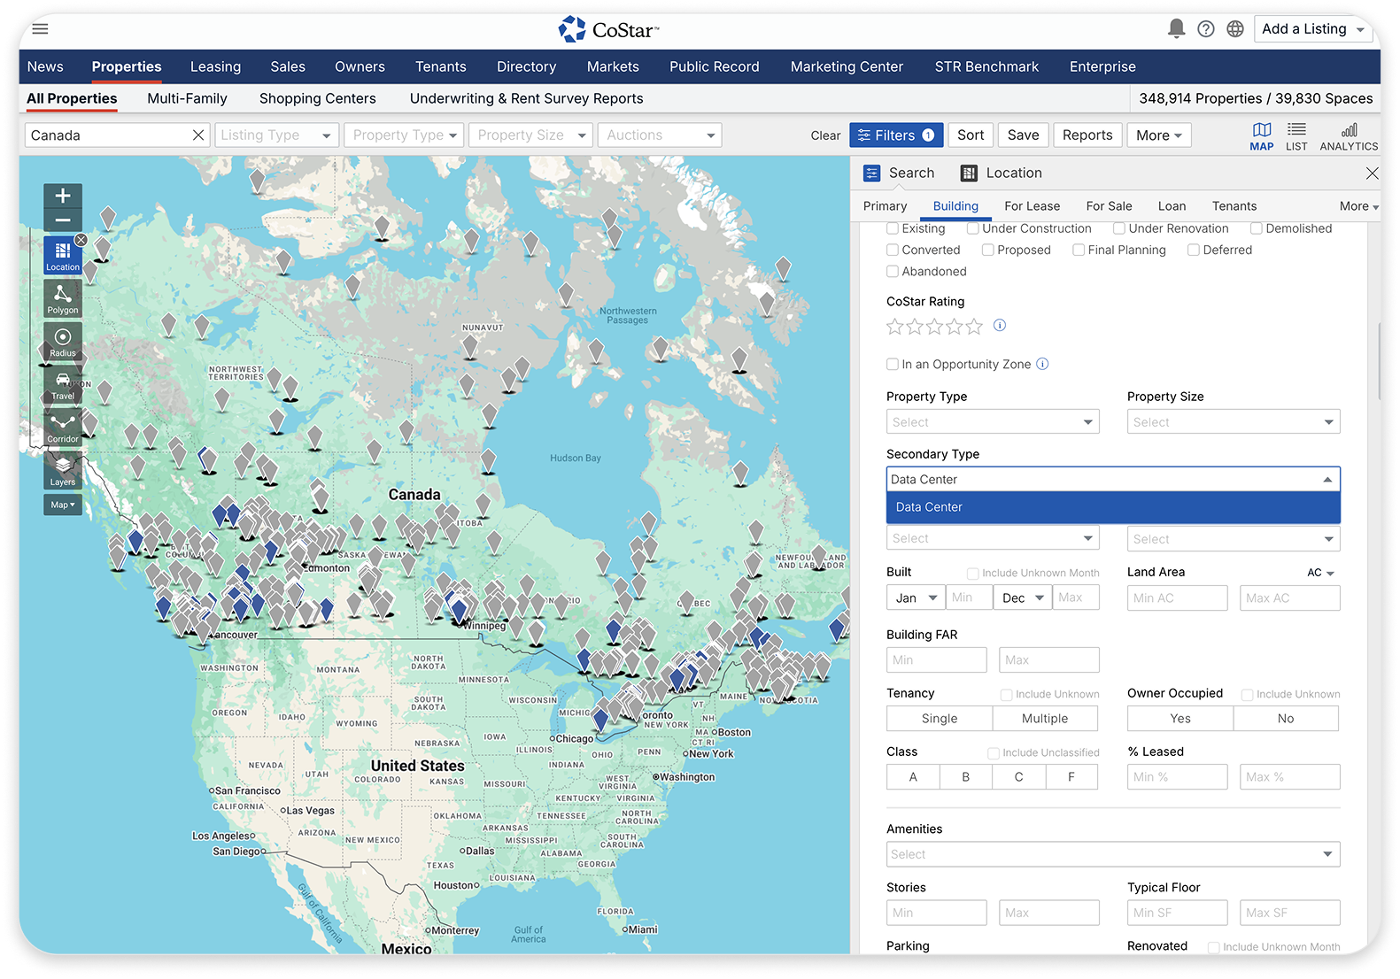Click the Filters button

point(896,135)
